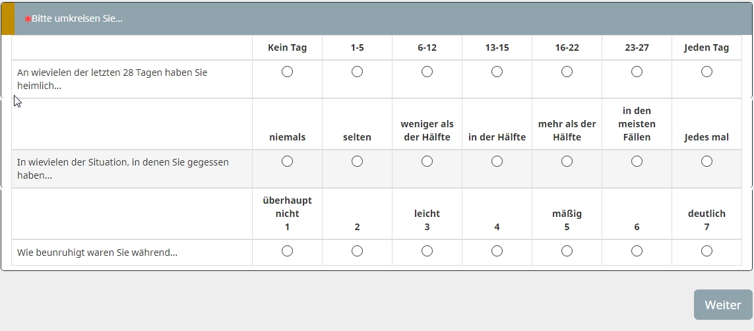Select 'leicht 3' worry rating
Screen dimensions: 754x331
[x=427, y=251]
